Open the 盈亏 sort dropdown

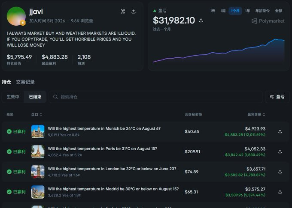pyautogui.click(x=277, y=97)
